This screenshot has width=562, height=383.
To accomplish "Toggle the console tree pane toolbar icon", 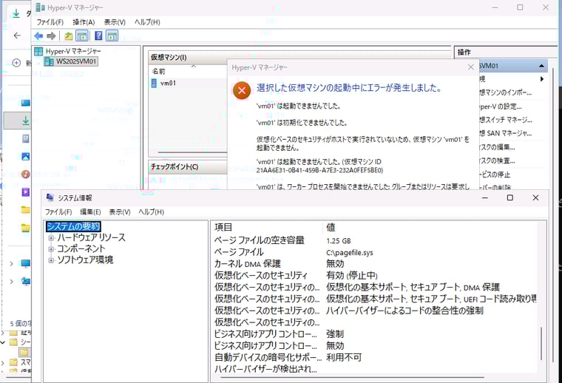I will point(82,35).
